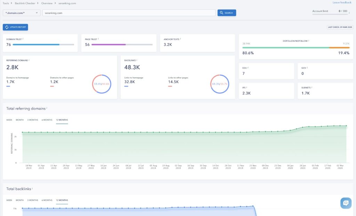Click the 19.4% nofollow percentage
The width and height of the screenshot is (356, 216).
[344, 53]
